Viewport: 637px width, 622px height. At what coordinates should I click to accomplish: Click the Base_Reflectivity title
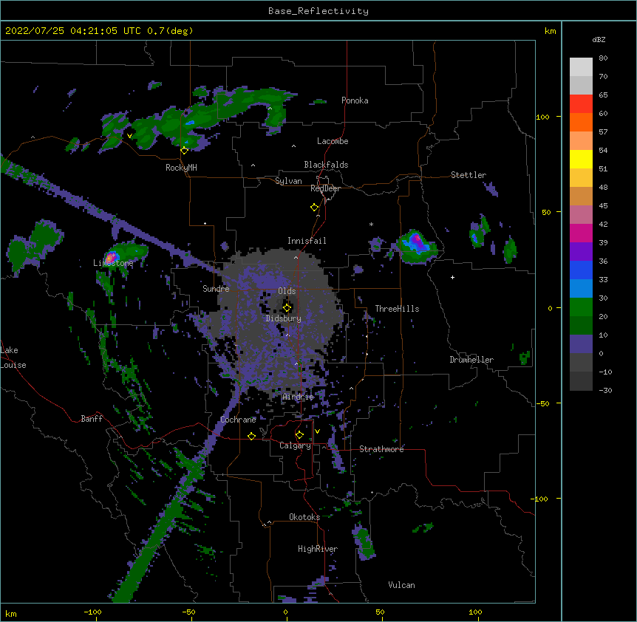(x=318, y=11)
